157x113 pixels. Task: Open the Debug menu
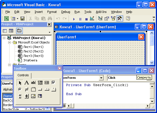(x=66, y=12)
